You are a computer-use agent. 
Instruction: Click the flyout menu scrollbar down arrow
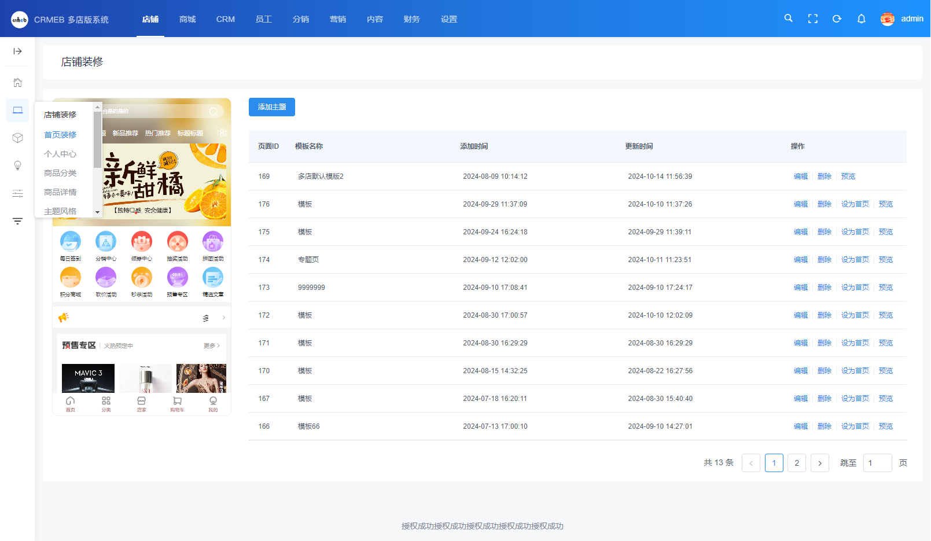(x=98, y=212)
